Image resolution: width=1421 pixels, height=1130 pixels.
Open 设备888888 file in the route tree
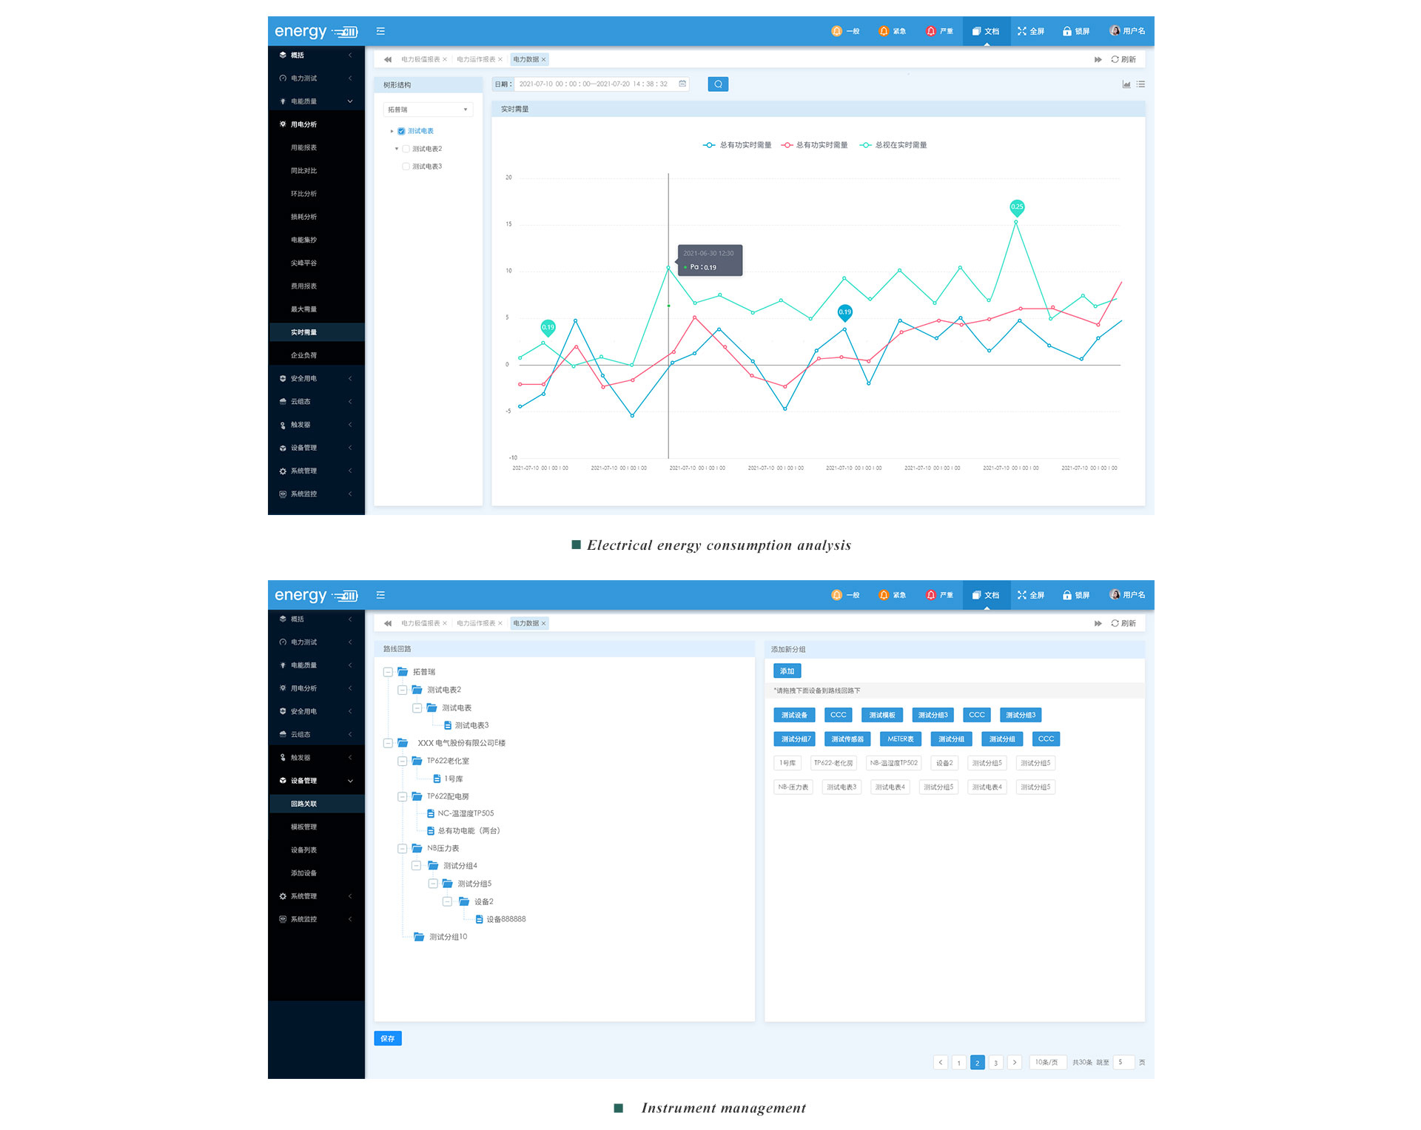tap(501, 919)
